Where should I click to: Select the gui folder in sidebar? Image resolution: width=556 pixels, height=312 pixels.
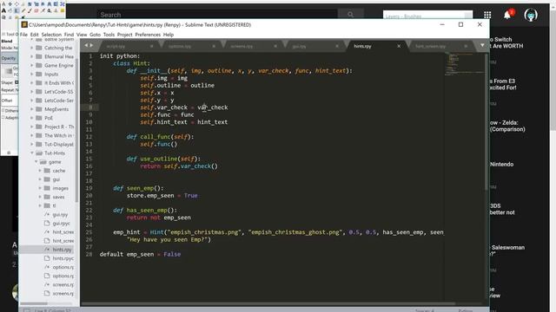pyautogui.click(x=56, y=179)
